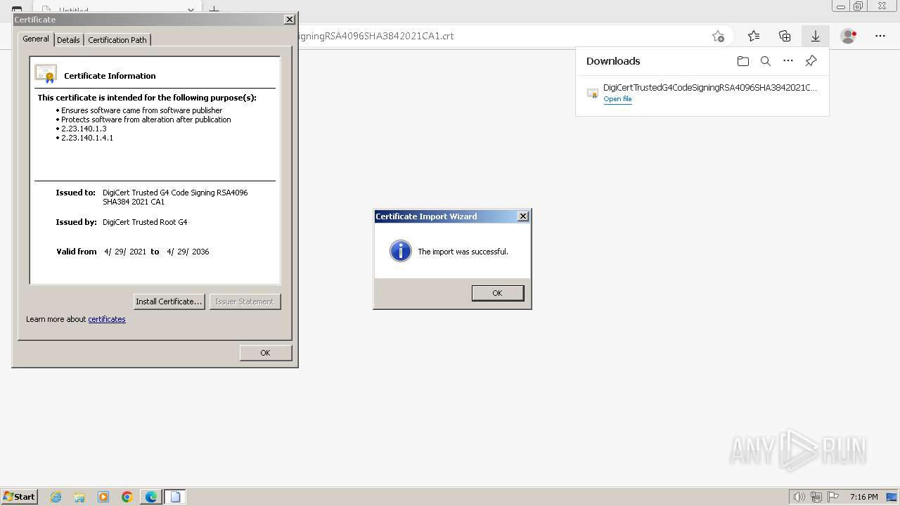The image size is (900, 506).
Task: Restore down the browser window
Action: tap(859, 6)
